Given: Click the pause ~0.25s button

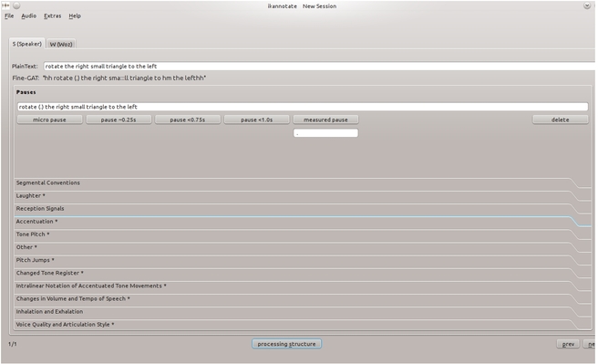Looking at the screenshot, I should 119,120.
